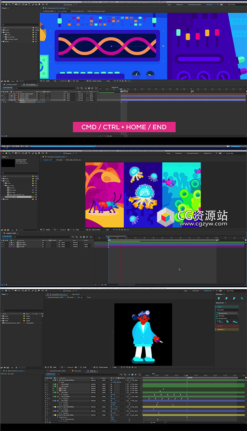Toggle Snapping checkbox in the characterAnimation window
247x431 pixels.
(x=64, y=291)
